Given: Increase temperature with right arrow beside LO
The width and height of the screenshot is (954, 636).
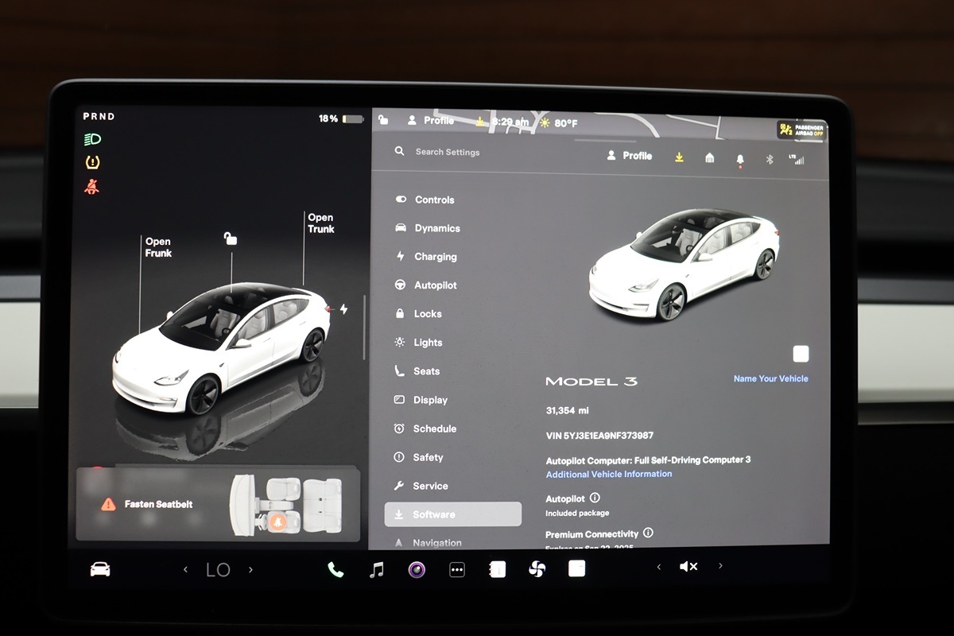Looking at the screenshot, I should click(250, 569).
